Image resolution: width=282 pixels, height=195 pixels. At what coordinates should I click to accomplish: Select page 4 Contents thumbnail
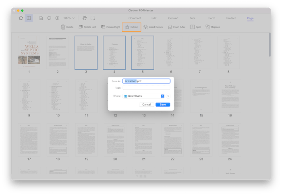coord(114,52)
